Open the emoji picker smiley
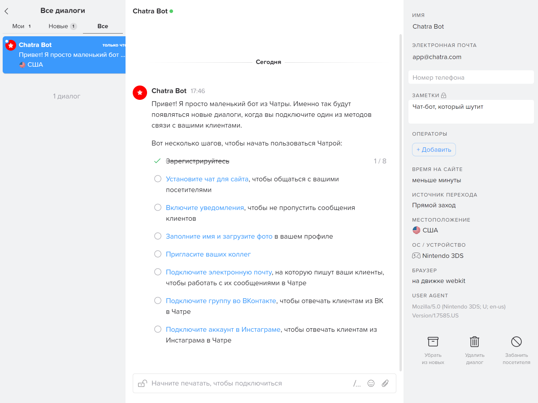Viewport: 538px width, 403px height. pyautogui.click(x=371, y=383)
